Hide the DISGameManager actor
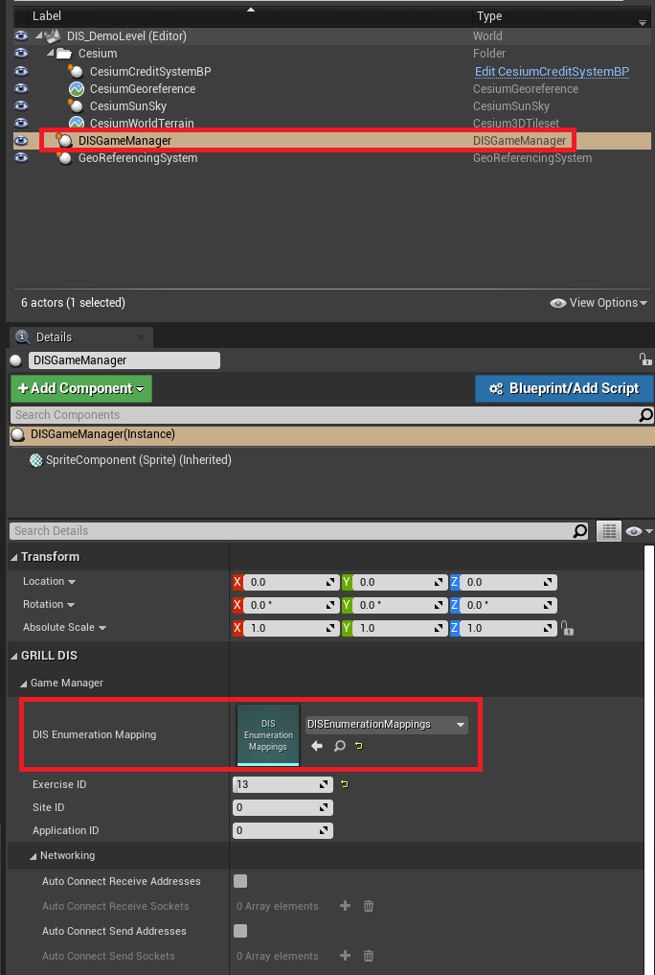The image size is (655, 975). pyautogui.click(x=21, y=141)
